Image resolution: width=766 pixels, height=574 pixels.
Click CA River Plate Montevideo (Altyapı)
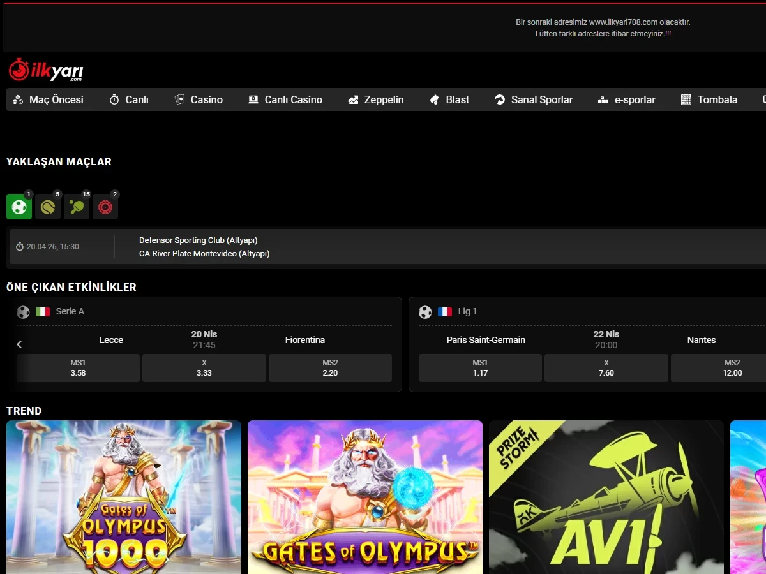(x=204, y=254)
